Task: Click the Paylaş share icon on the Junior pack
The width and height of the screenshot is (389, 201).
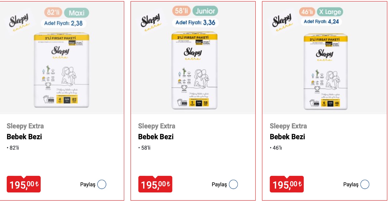Action: coord(234,184)
